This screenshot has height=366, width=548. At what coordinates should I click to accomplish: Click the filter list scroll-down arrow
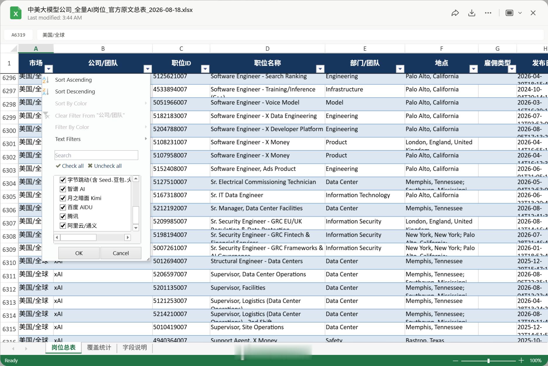pos(136,228)
